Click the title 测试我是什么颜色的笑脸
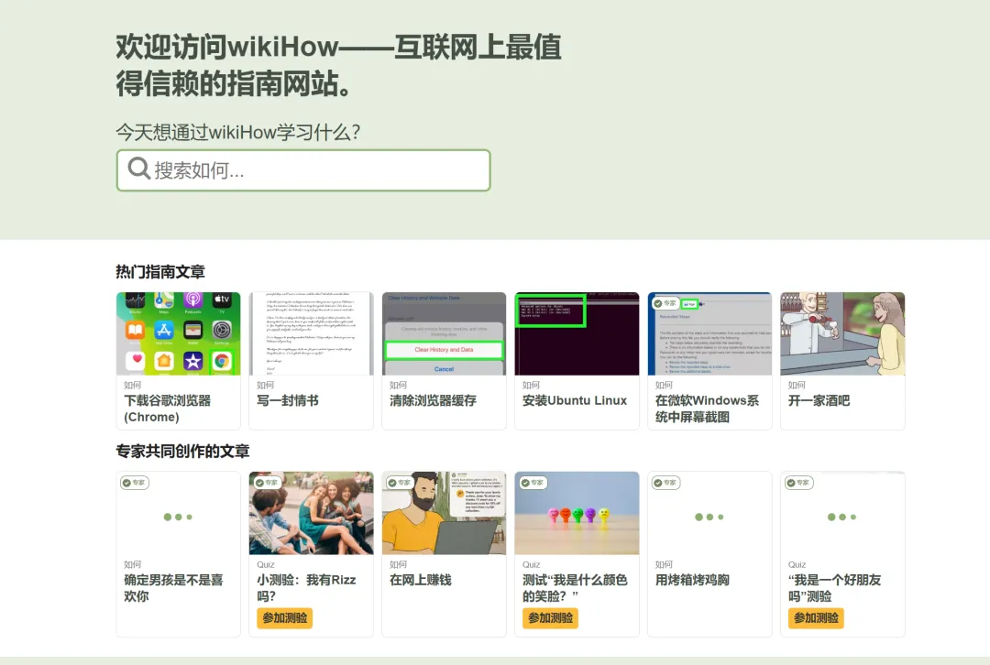990x665 pixels. pos(575,588)
